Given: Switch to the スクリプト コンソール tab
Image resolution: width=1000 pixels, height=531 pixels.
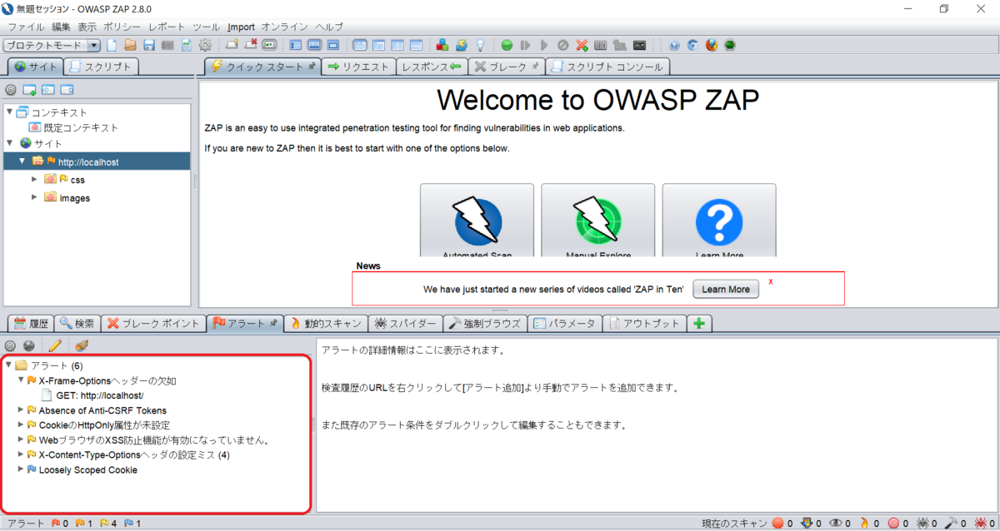Looking at the screenshot, I should tap(607, 67).
